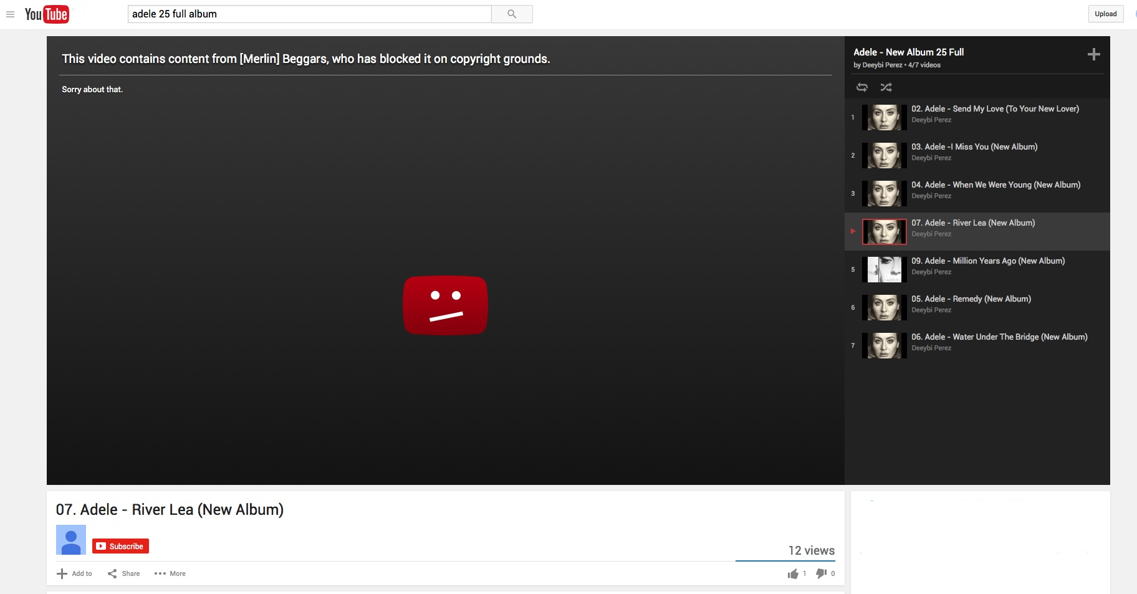Image resolution: width=1137 pixels, height=594 pixels.
Task: Open the hamburger guide menu icon
Action: pos(10,14)
